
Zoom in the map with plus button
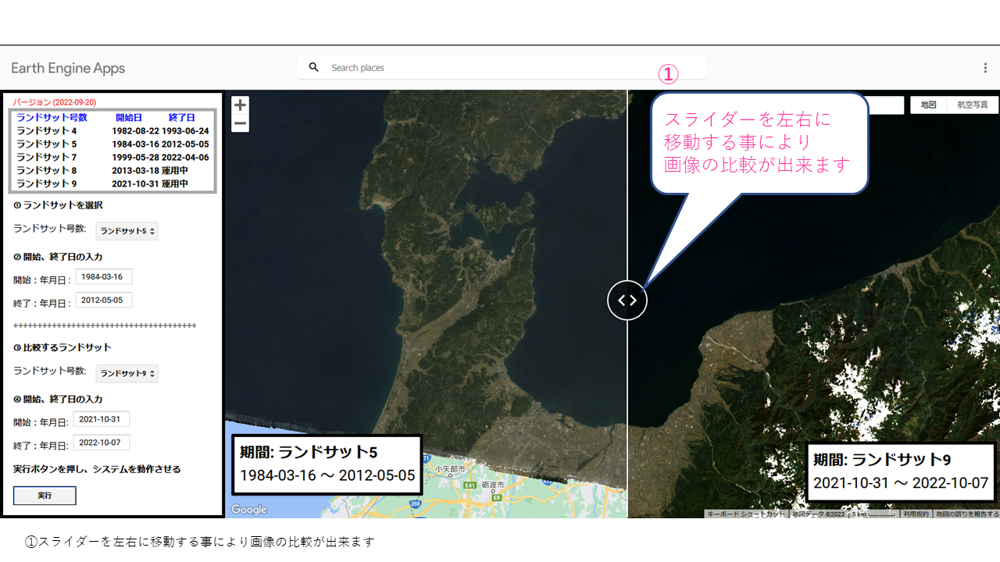pos(241,105)
